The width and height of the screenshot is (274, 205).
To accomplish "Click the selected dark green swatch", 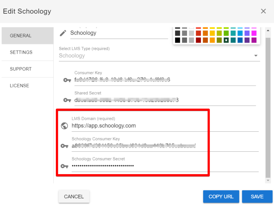I will [226, 40].
